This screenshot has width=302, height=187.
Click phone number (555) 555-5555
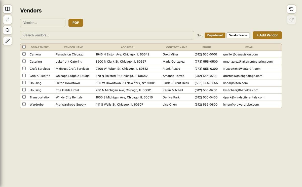coord(206,83)
